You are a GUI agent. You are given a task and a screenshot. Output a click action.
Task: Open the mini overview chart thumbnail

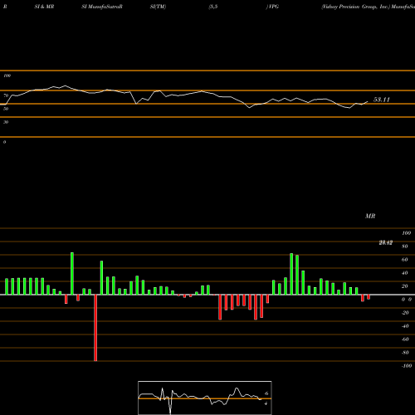pyautogui.click(x=205, y=398)
